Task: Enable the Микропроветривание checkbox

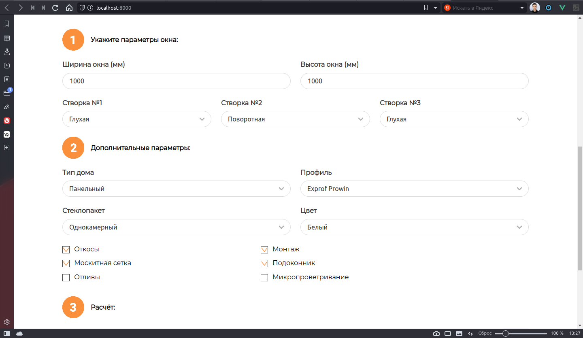Action: pyautogui.click(x=264, y=277)
